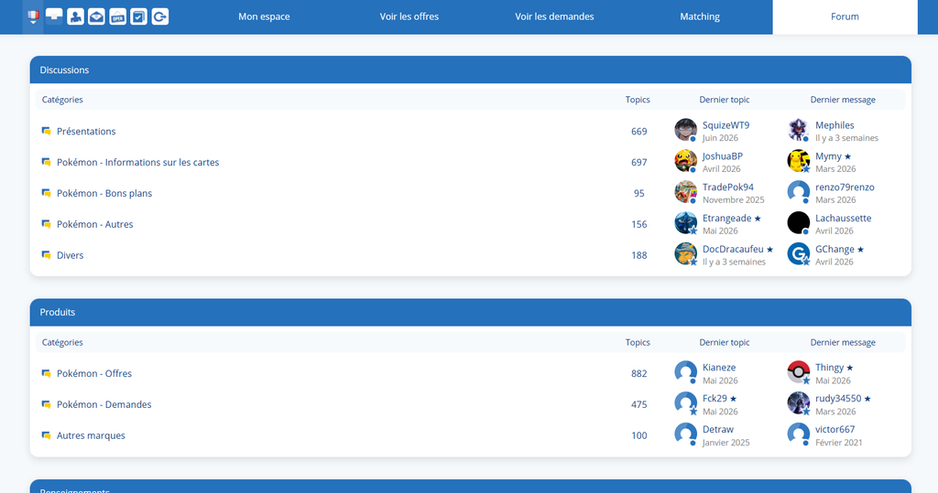Open the French flag language dropdown
The image size is (938, 493).
(33, 16)
